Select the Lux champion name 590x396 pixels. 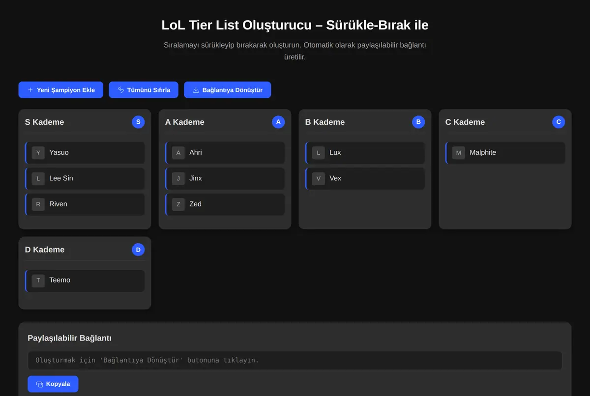tap(335, 153)
